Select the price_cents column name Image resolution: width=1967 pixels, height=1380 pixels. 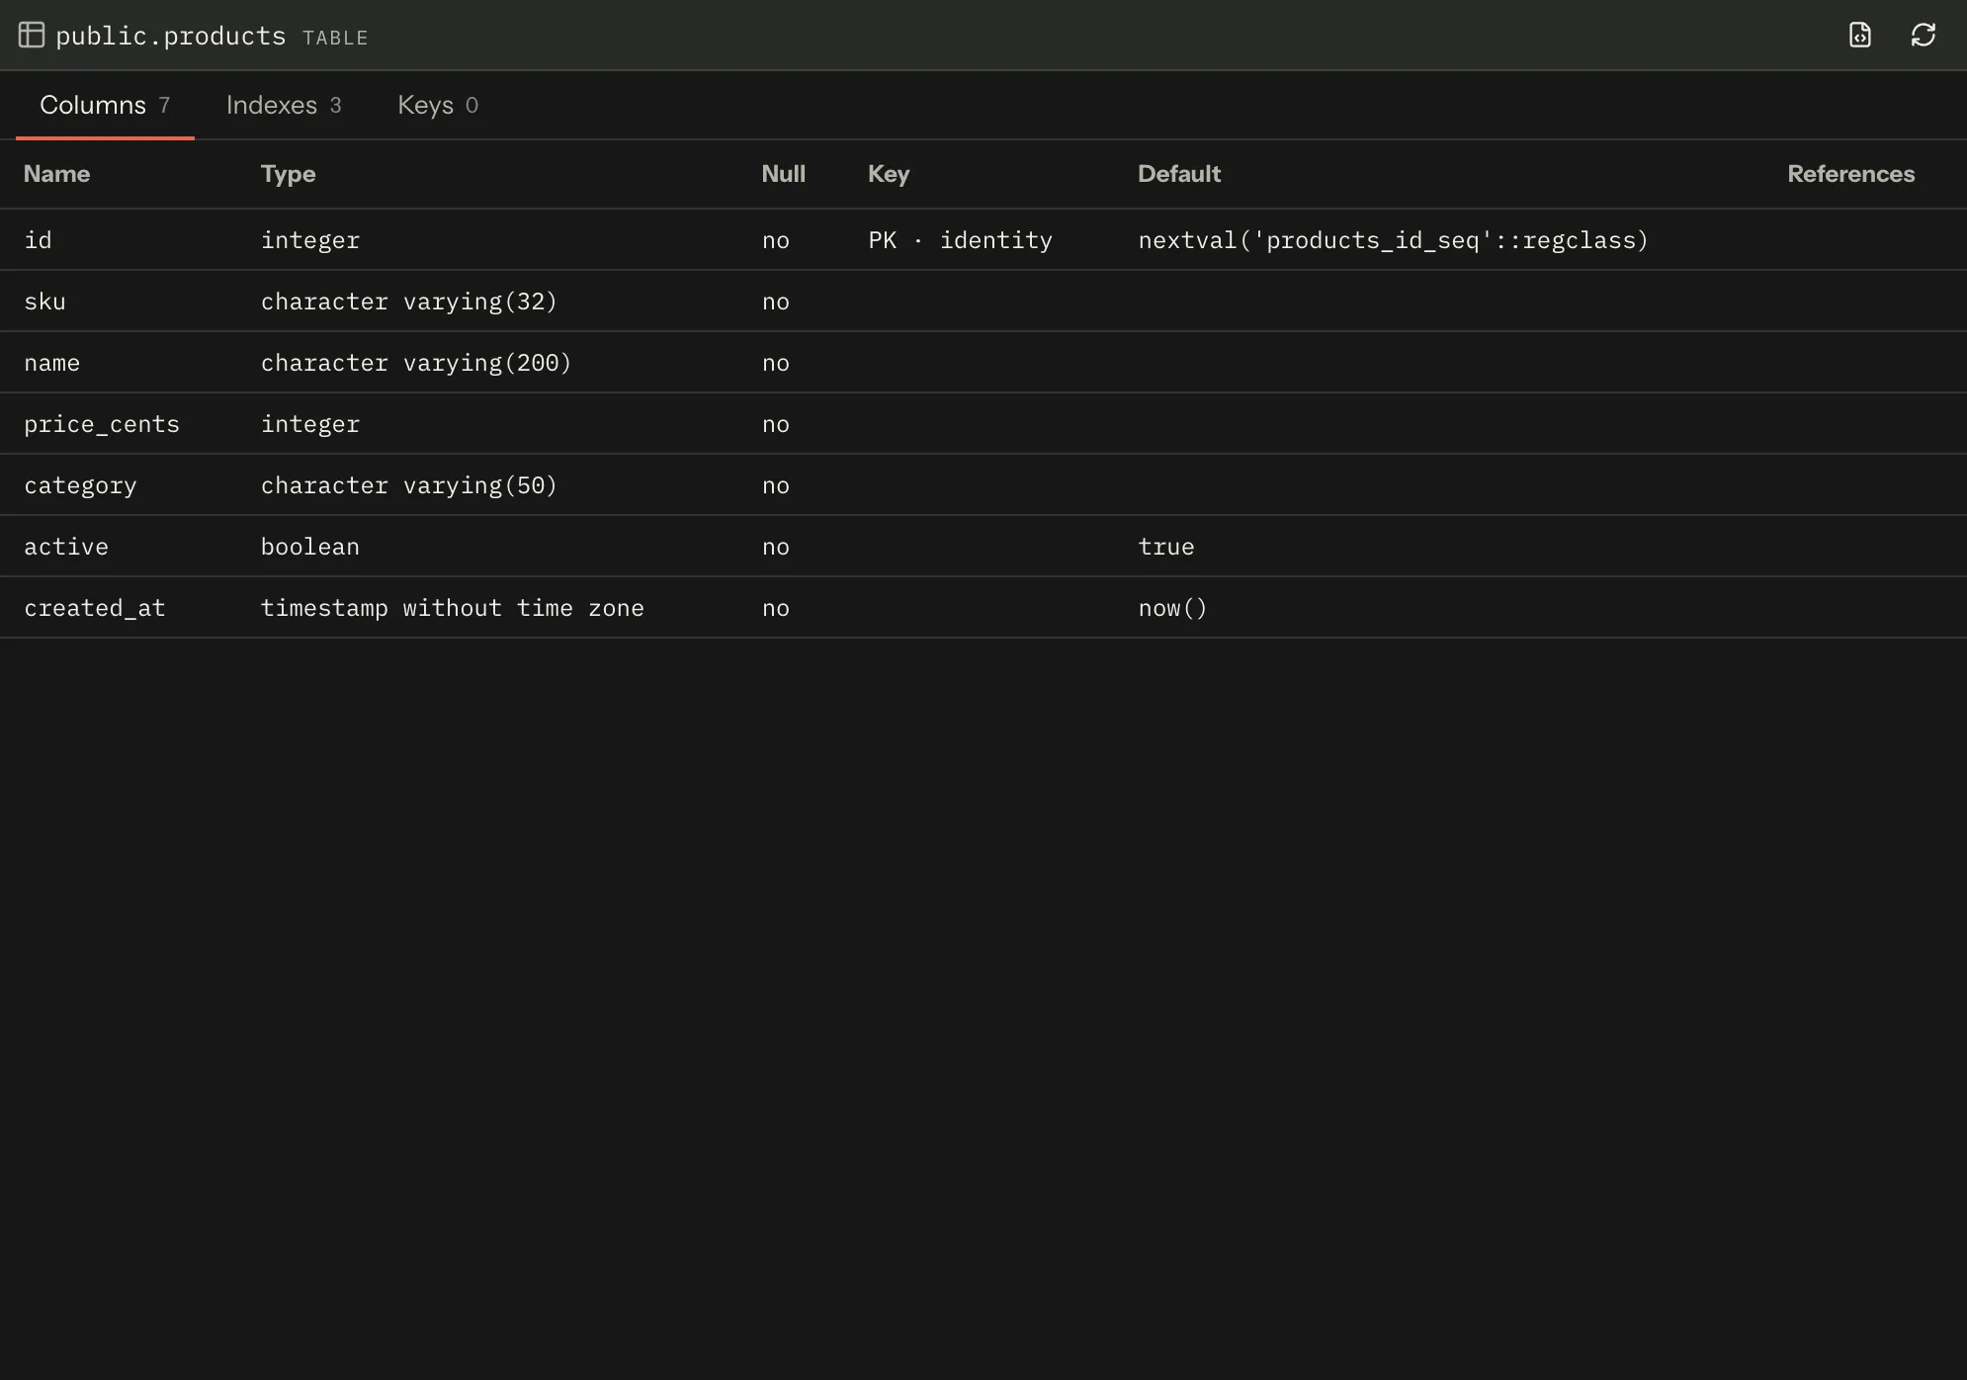pyautogui.click(x=102, y=424)
